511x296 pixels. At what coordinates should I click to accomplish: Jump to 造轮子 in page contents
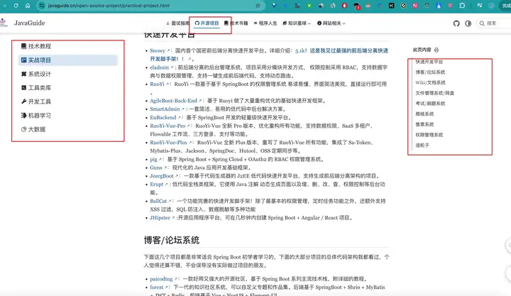tap(422, 145)
